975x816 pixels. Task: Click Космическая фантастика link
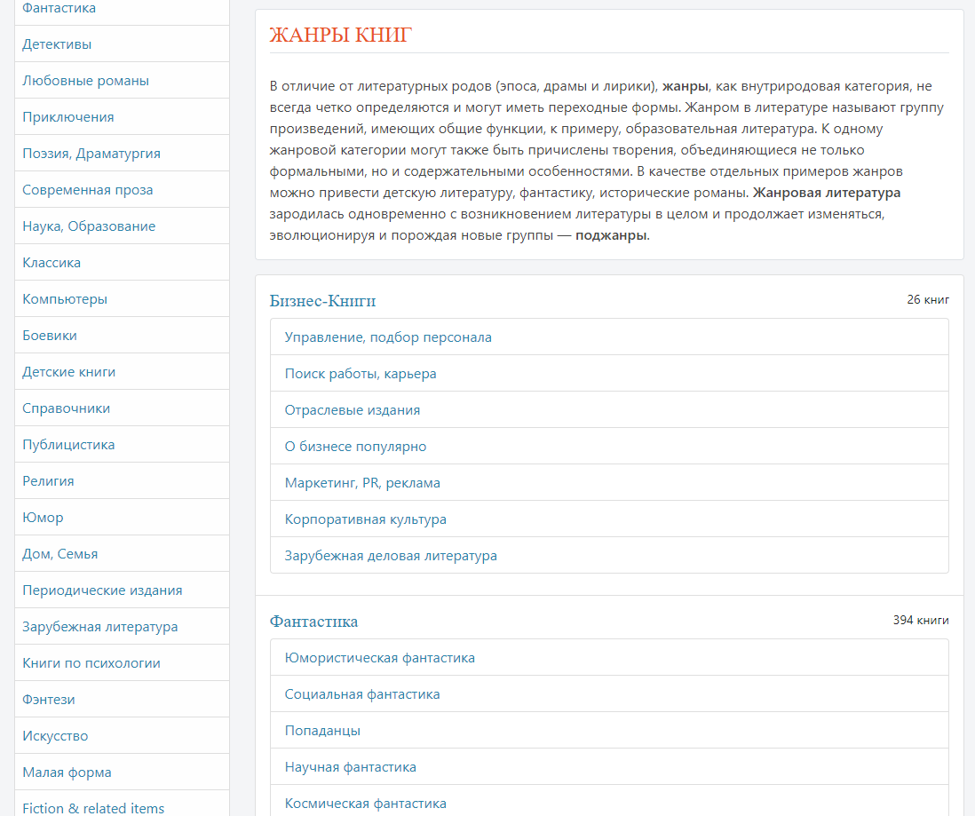(366, 803)
